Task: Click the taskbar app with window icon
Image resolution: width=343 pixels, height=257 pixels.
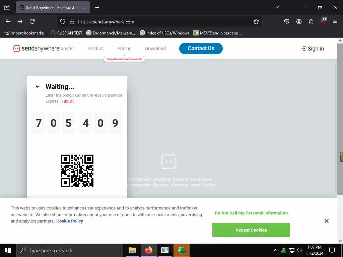Action: (165, 250)
